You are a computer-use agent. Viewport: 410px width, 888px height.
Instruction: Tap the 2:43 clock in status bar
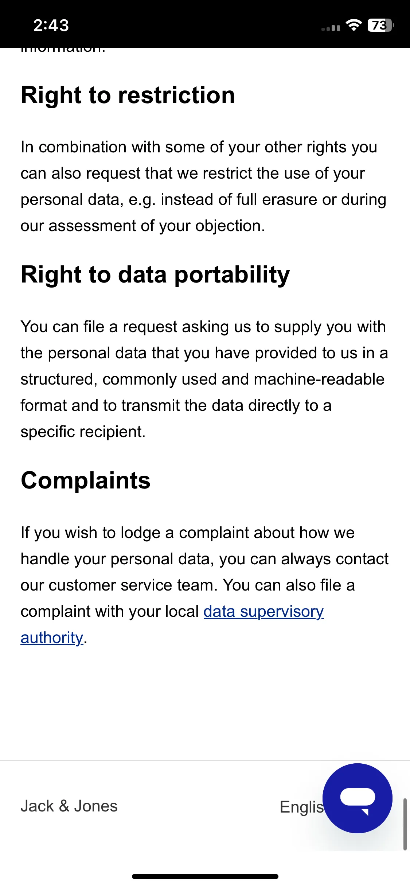(x=51, y=26)
